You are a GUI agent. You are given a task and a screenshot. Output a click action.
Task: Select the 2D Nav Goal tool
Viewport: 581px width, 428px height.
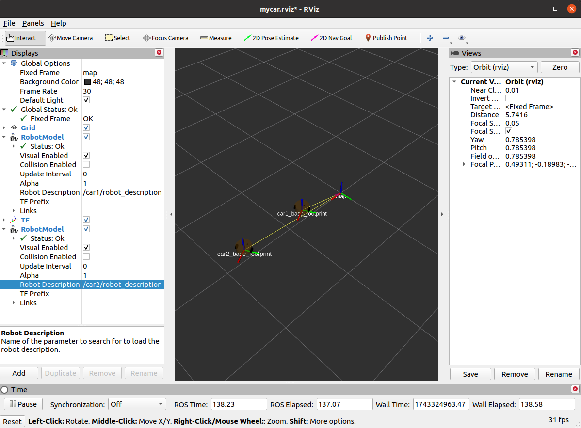point(331,38)
